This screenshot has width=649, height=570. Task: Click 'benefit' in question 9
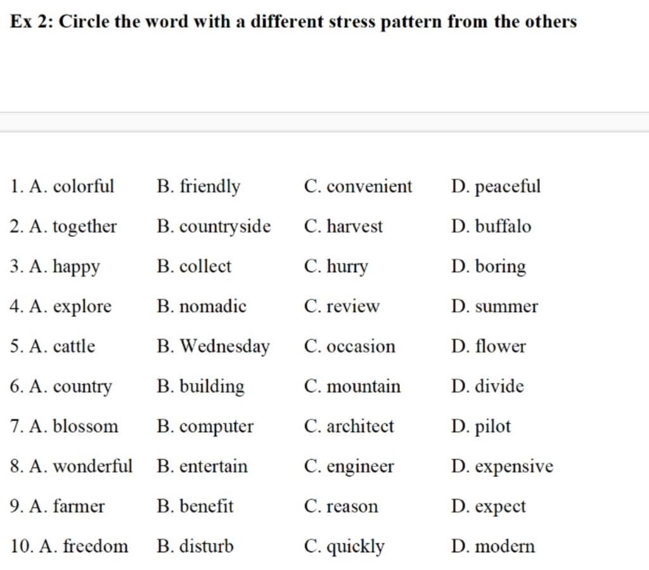pyautogui.click(x=207, y=506)
